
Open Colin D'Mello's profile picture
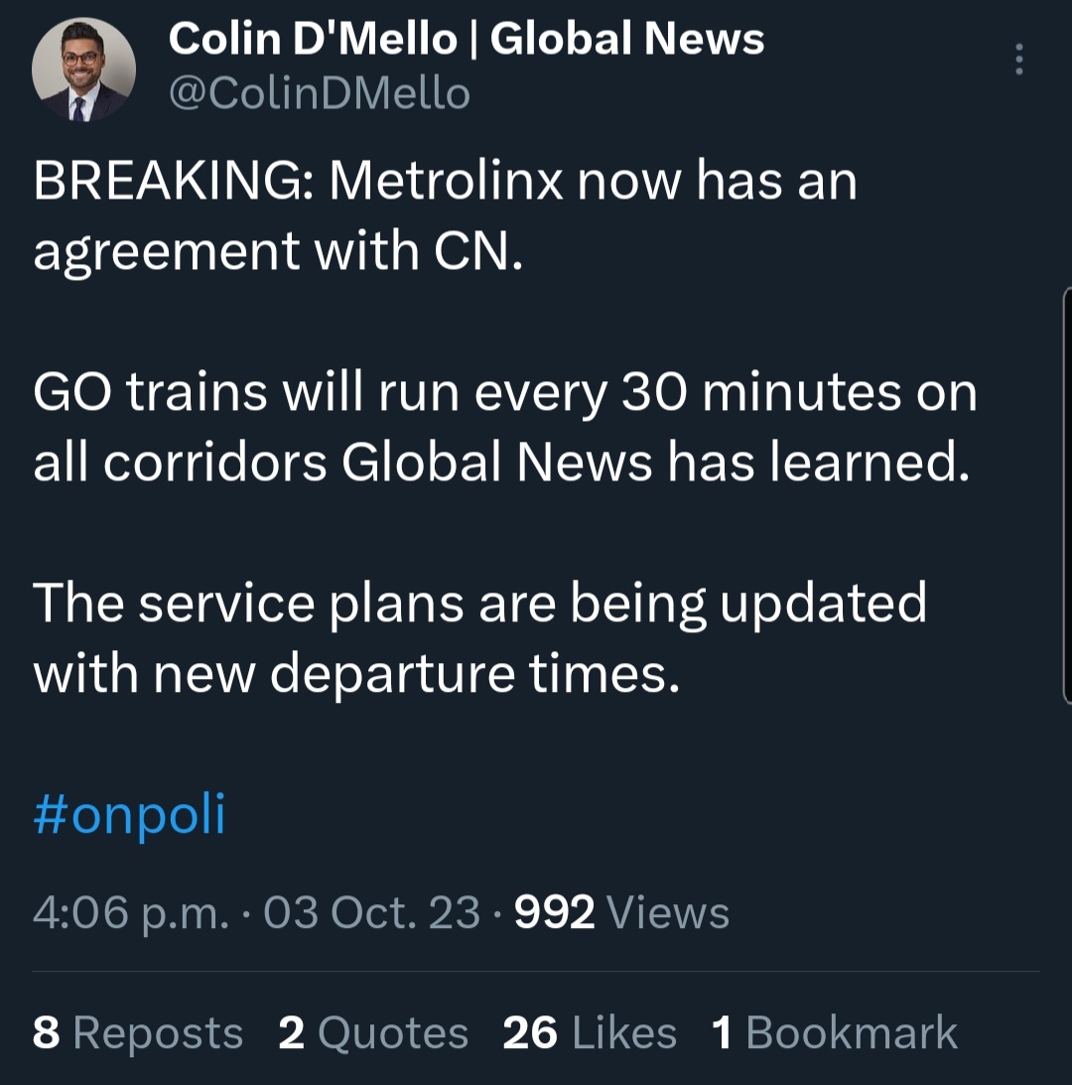[83, 70]
